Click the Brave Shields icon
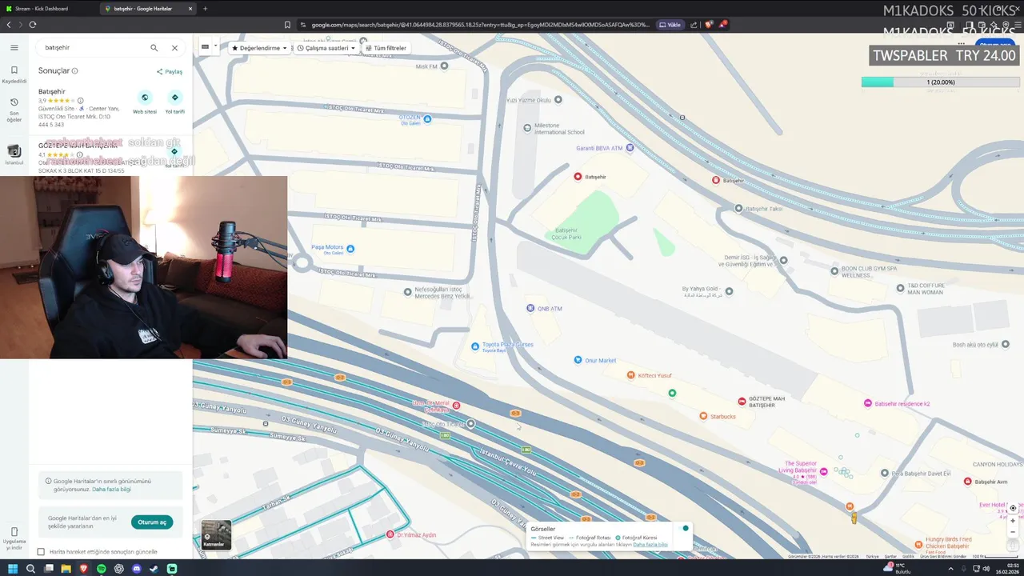The height and width of the screenshot is (576, 1024). coord(708,25)
